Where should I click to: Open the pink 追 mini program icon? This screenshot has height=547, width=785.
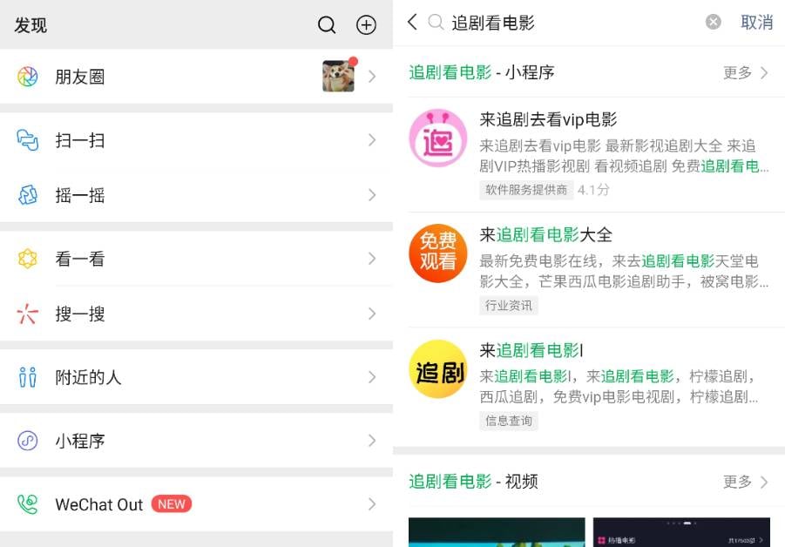pyautogui.click(x=438, y=138)
